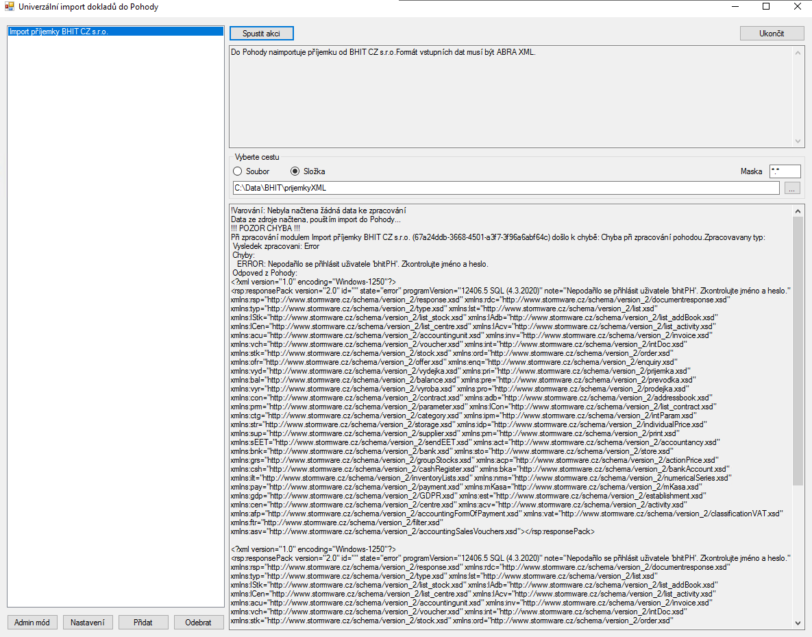Image resolution: width=812 pixels, height=637 pixels.
Task: Click the Maska input field
Action: click(785, 171)
